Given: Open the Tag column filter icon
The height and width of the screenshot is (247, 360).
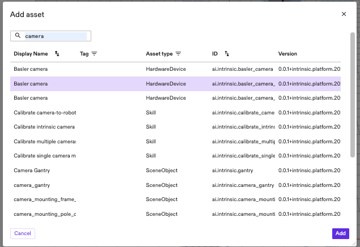Looking at the screenshot, I should (x=94, y=54).
